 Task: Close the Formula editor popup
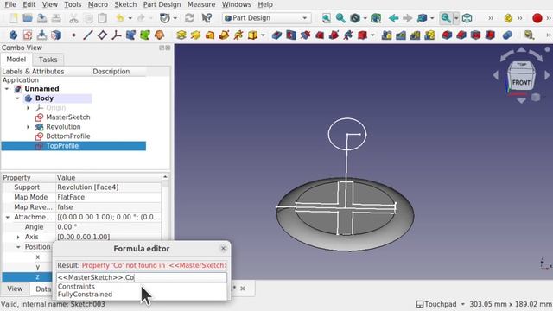coord(223,248)
